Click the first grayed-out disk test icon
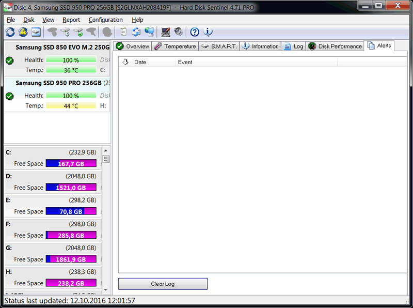Image resolution: width=413 pixels, height=308 pixels. pyautogui.click(x=52, y=32)
